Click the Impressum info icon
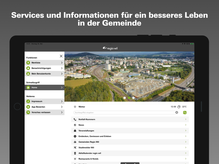The image size is (219, 164). pos(28,101)
